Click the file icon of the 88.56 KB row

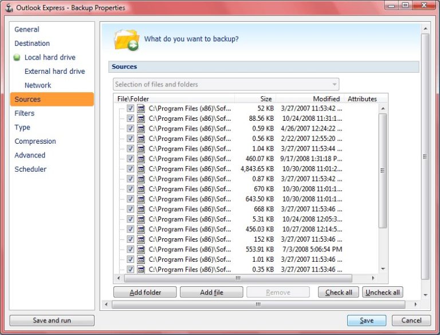(141, 119)
